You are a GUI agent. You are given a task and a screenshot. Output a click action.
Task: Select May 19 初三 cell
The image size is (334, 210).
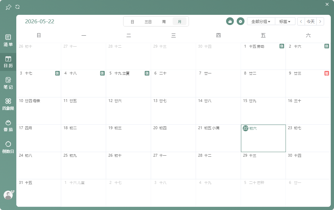pyautogui.click(x=128, y=138)
